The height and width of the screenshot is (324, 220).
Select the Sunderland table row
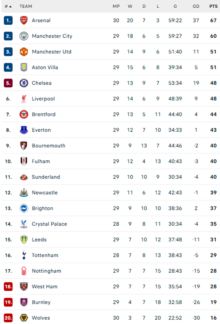[x=110, y=177]
